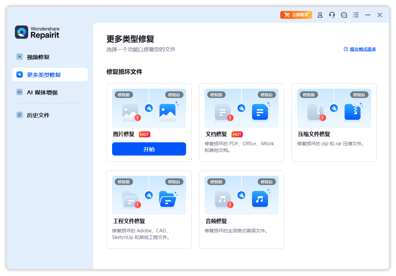This screenshot has width=396, height=276.
Task: Click the 更多类型修复 wrench icon
Action: click(x=19, y=75)
